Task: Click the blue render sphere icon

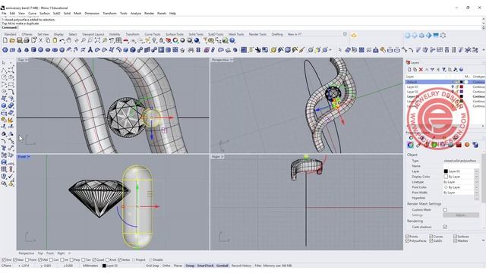Action: tap(197, 40)
